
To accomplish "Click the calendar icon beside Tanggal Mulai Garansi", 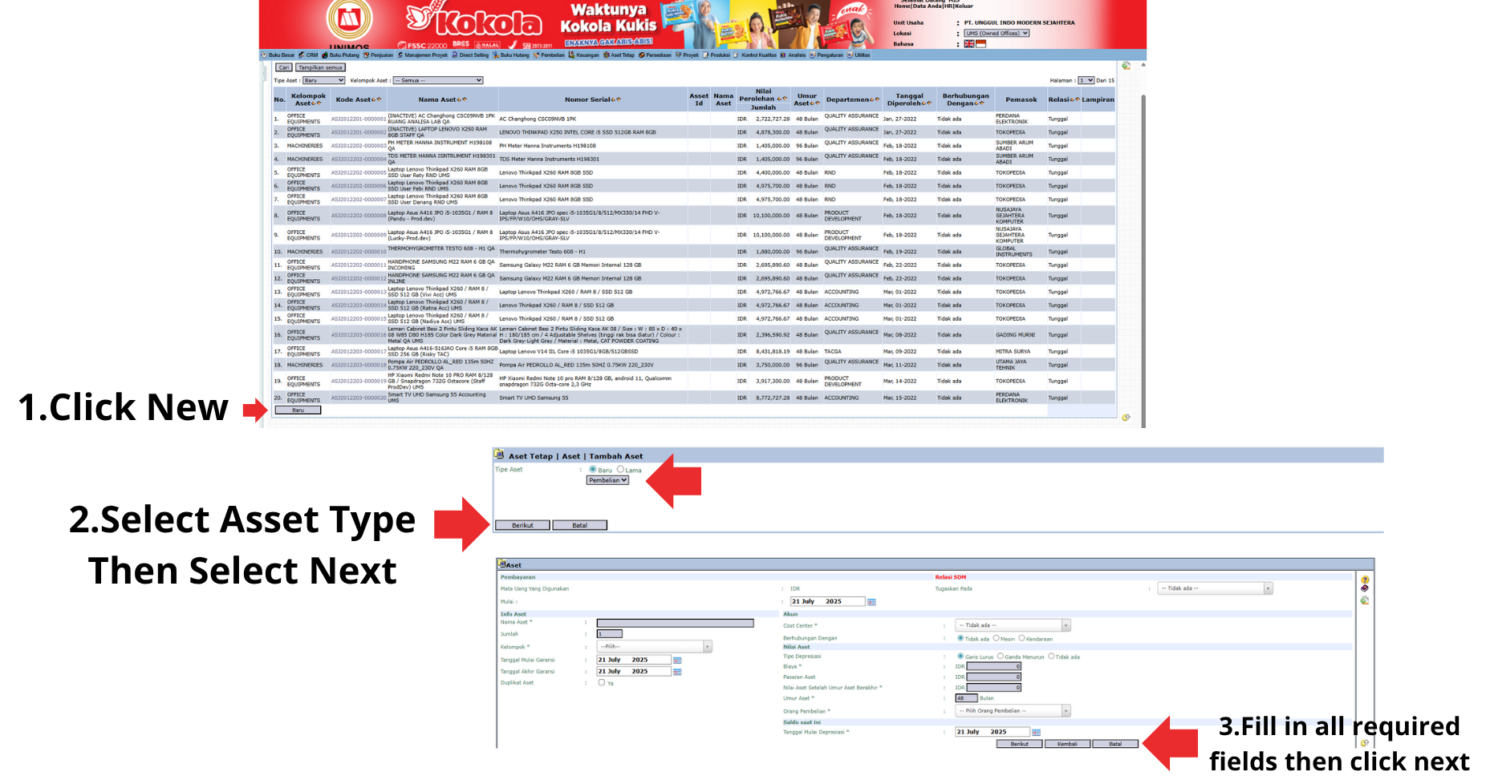I will coord(677,661).
